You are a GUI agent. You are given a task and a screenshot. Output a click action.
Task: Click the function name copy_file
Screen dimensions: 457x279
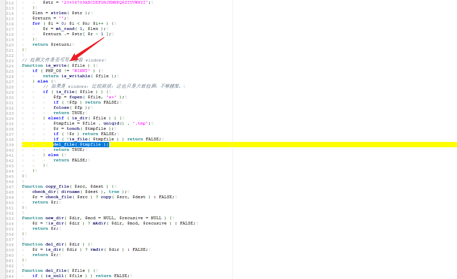[x=57, y=186]
